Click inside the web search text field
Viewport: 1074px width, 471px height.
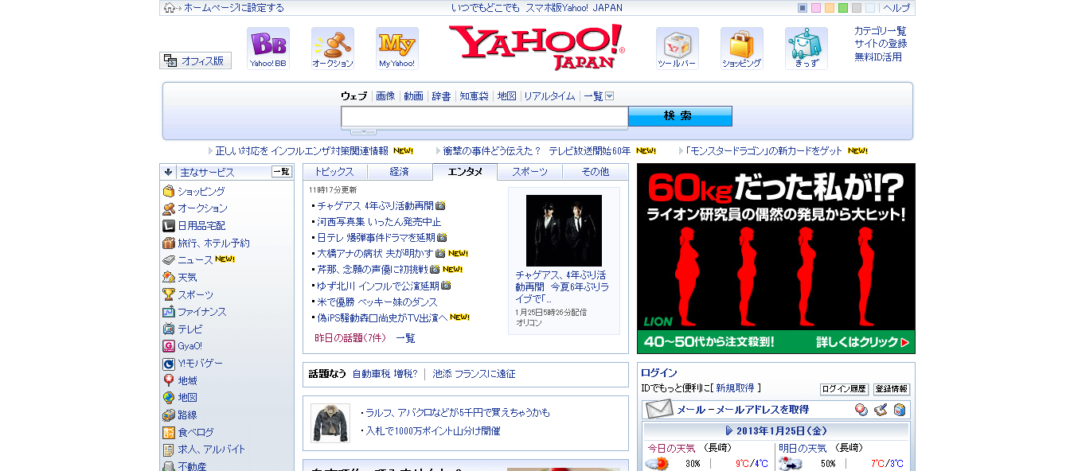tap(485, 117)
